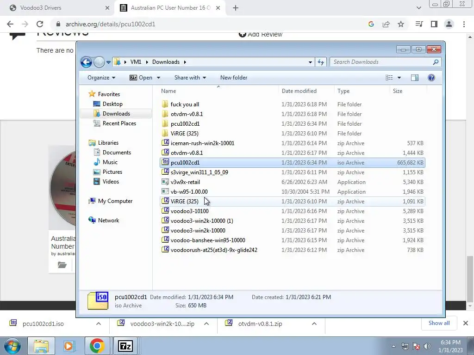Open the Organize menu
Screen dimensions: 474x355
point(101,78)
